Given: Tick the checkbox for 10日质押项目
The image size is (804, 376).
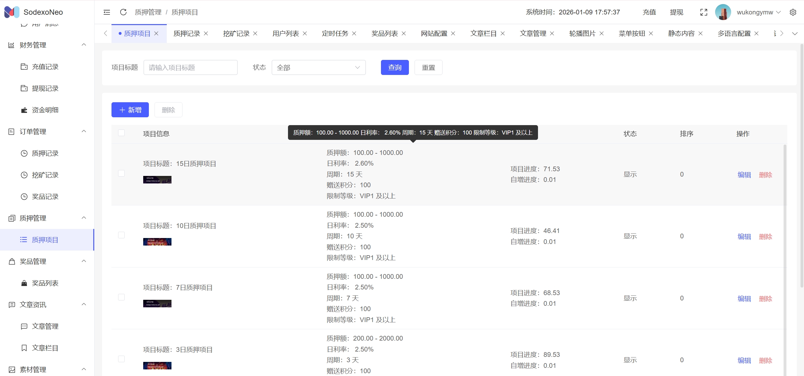Looking at the screenshot, I should [121, 235].
